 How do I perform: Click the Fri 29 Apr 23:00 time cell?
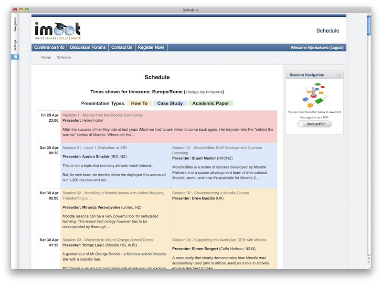pos(49,126)
